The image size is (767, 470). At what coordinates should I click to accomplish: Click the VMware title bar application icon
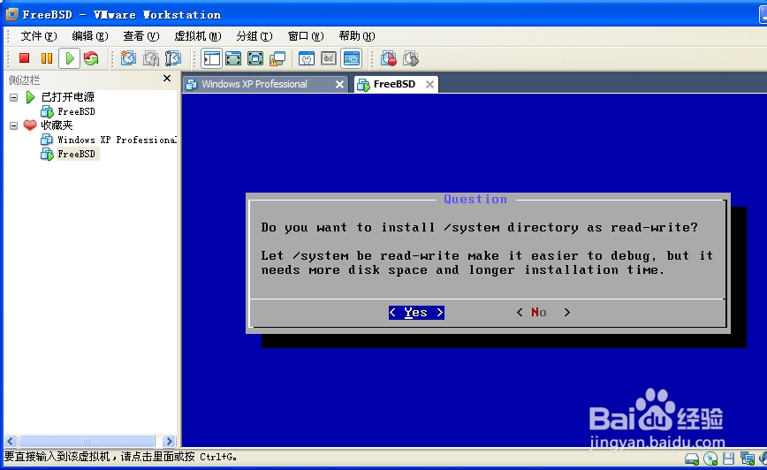pyautogui.click(x=11, y=14)
